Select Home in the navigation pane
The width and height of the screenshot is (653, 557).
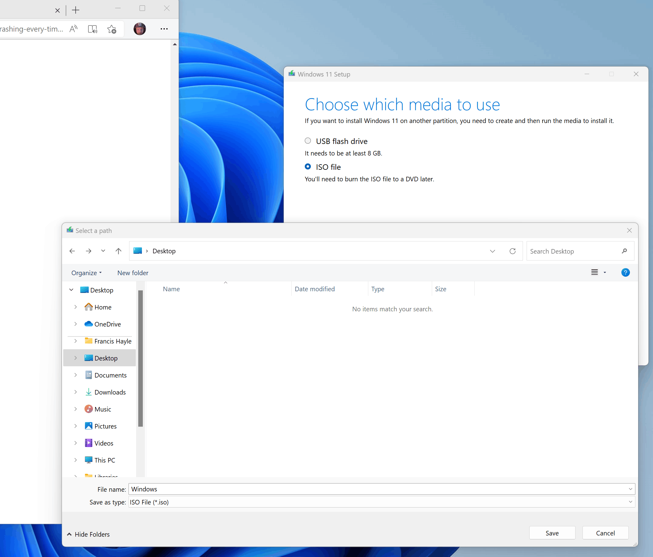(x=98, y=307)
